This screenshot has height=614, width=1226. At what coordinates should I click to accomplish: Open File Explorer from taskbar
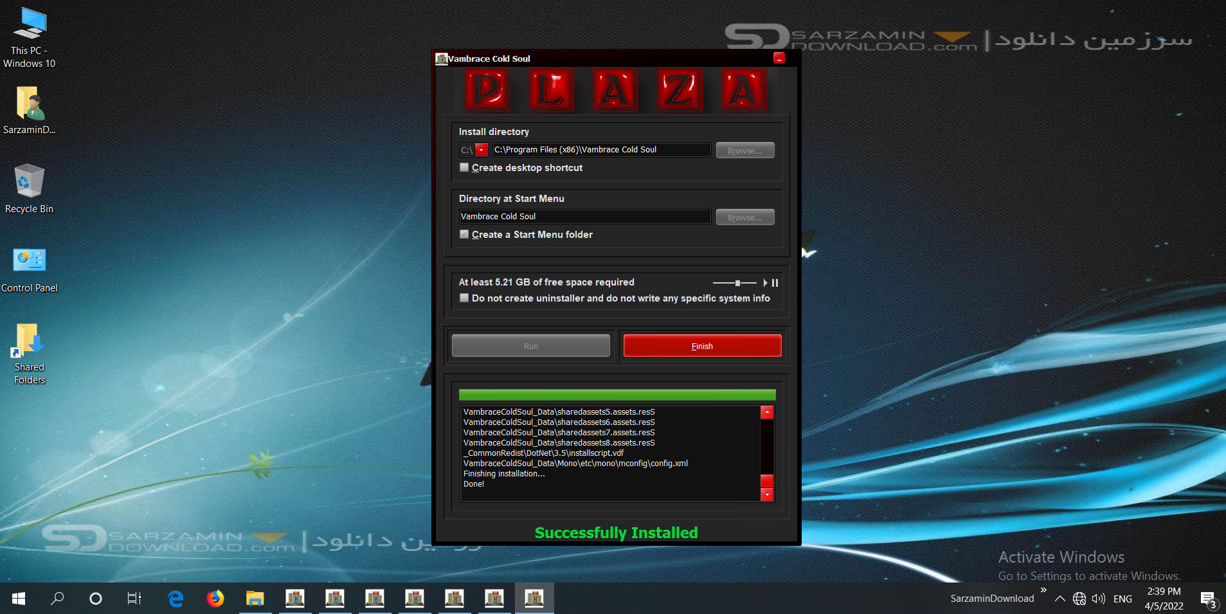255,599
